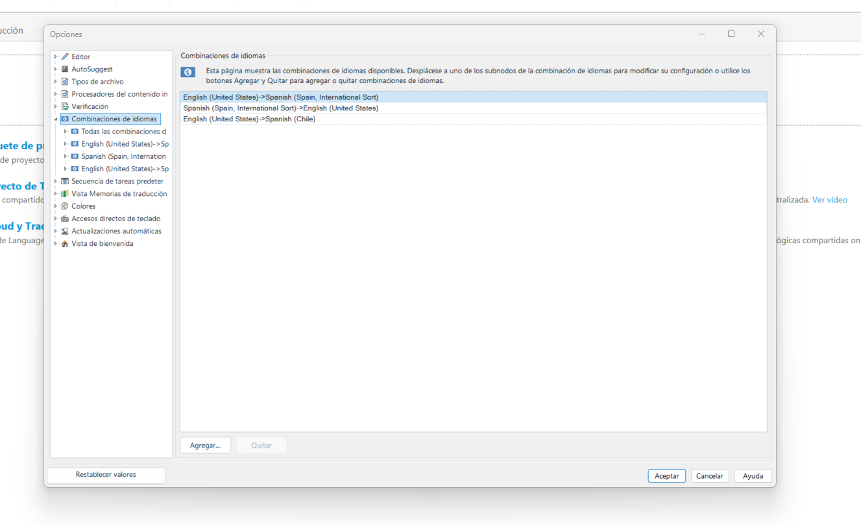Click the house icon for Vista de bienvenida

point(65,244)
